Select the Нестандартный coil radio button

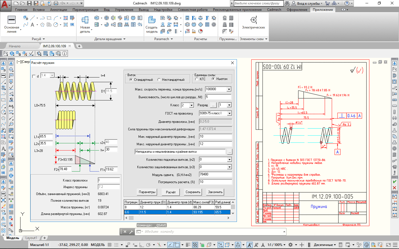pos(159,80)
